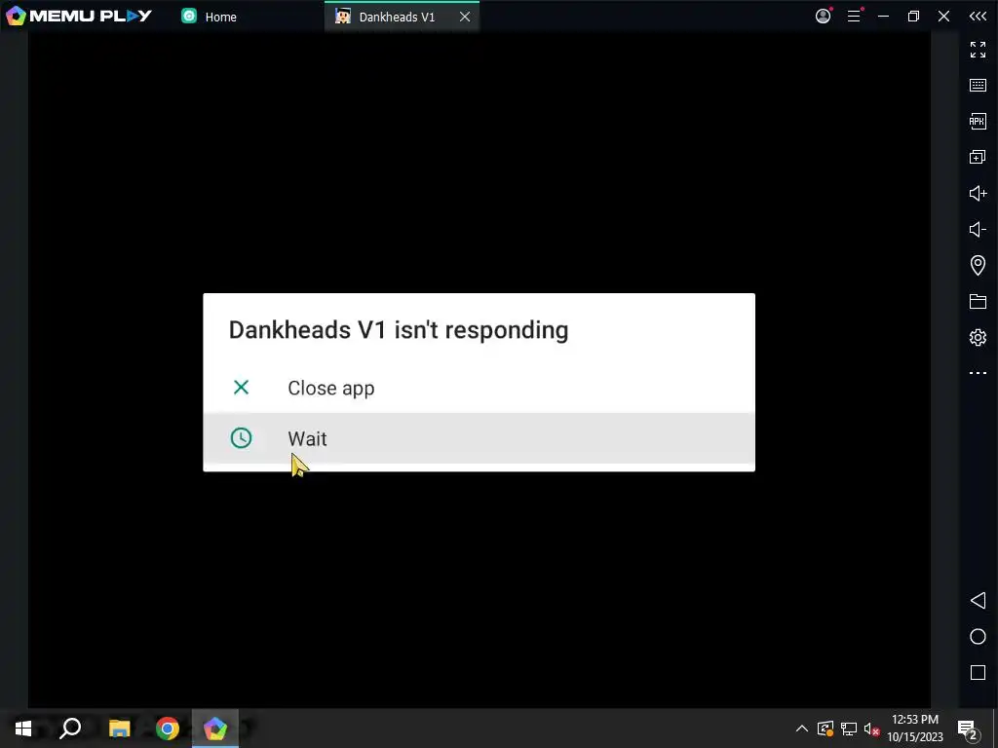Open the shared folder icon
The image size is (998, 748).
click(978, 302)
